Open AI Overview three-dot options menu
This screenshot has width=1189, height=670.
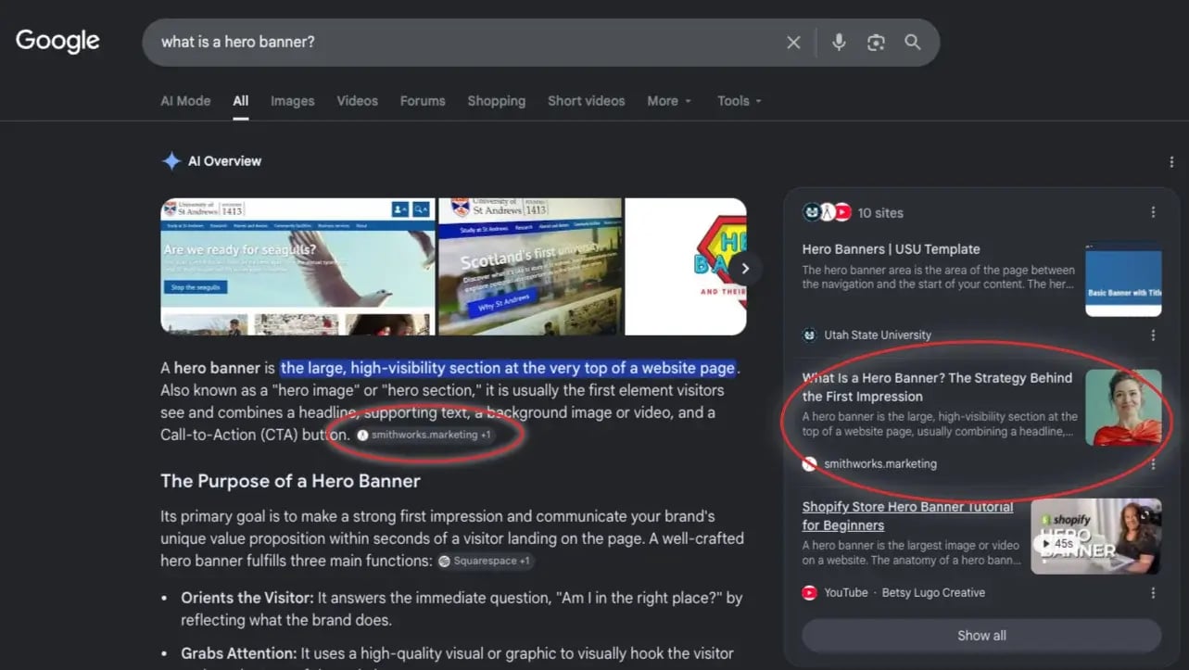[x=1172, y=162]
